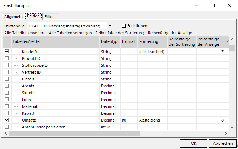This screenshot has height=149, width=238.
Task: Select the Felder tab
Action: [x=33, y=16]
